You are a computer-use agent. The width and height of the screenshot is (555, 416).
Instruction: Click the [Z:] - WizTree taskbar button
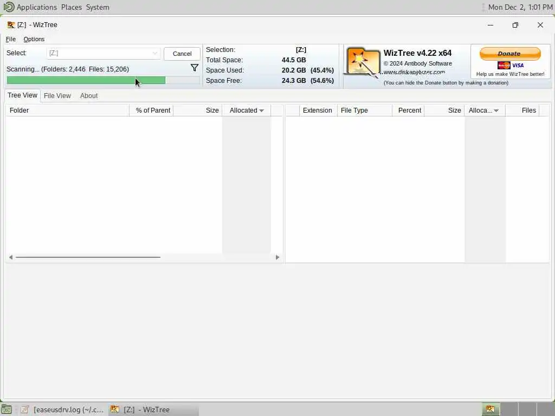tap(153, 409)
